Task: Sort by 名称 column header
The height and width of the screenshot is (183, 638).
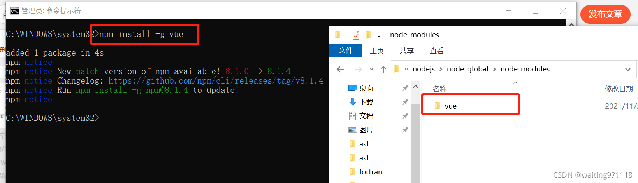Action: point(440,89)
